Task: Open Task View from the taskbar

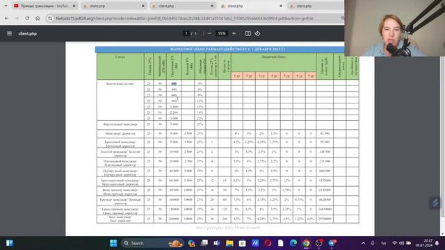Action: point(204,243)
